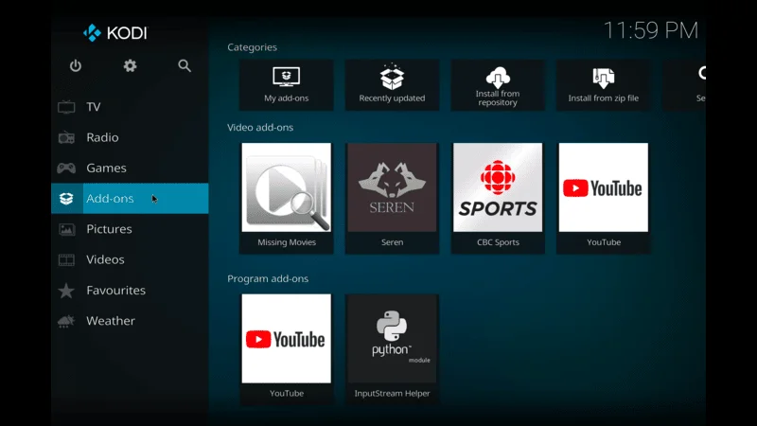
Task: Click the Program add-ons heading
Action: point(268,278)
